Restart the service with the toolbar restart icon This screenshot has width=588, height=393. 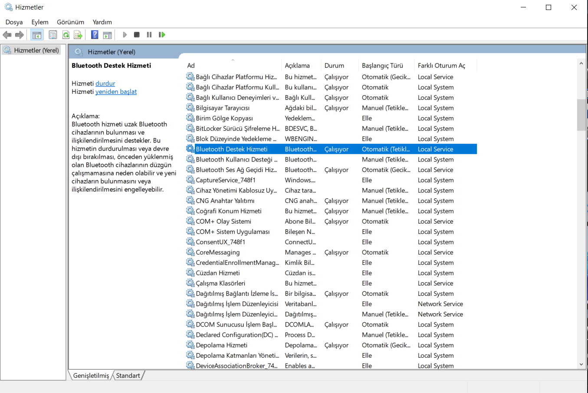point(162,35)
